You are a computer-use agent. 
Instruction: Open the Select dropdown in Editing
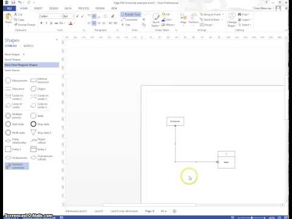point(245,25)
